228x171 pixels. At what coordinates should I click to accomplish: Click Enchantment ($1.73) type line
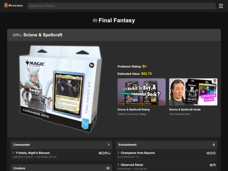click(x=128, y=157)
